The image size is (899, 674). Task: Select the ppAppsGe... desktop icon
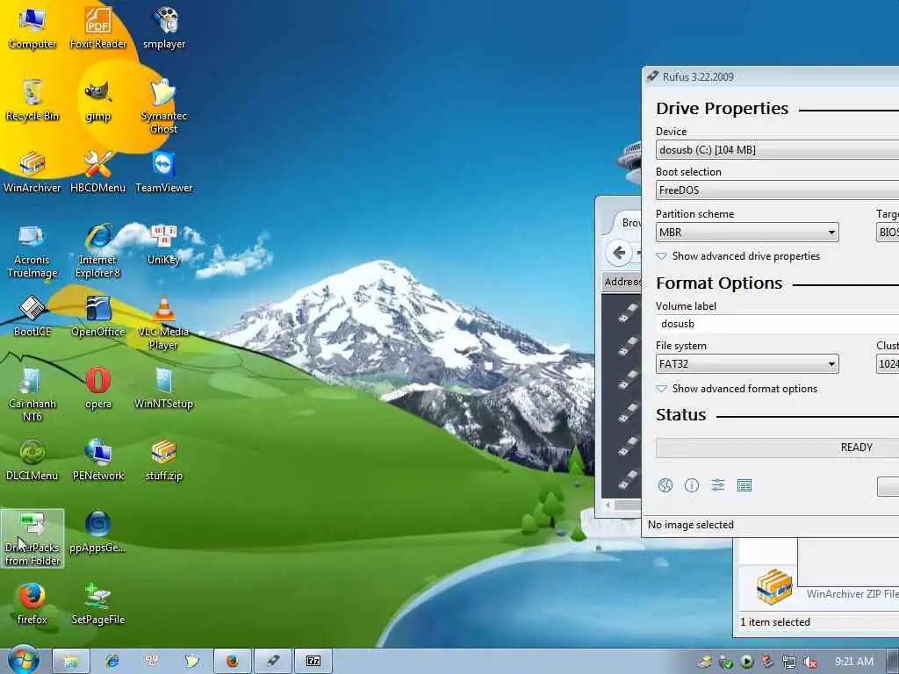coord(98,532)
